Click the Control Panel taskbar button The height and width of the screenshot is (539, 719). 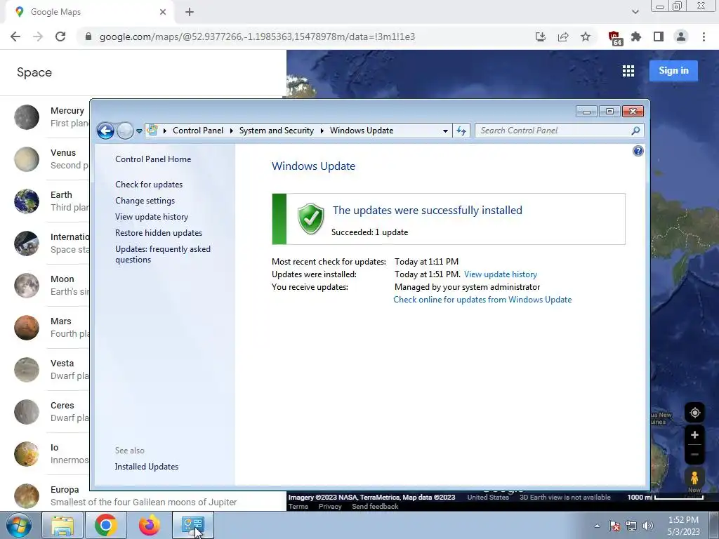(193, 525)
